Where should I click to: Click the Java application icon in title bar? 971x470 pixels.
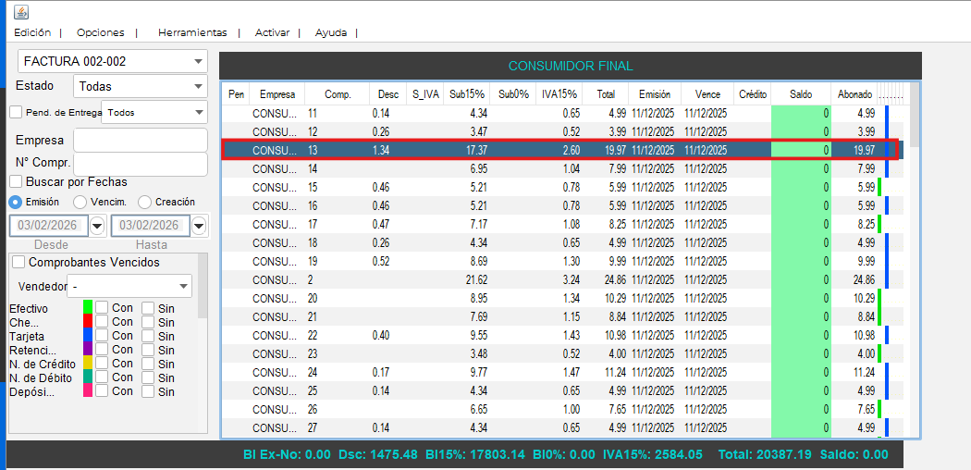[21, 12]
